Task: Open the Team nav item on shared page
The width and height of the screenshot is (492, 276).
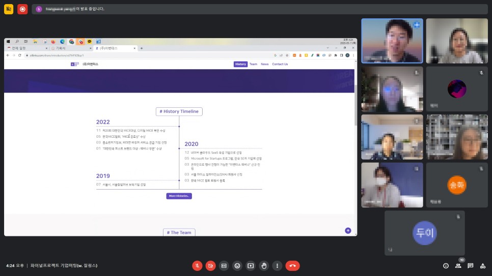Action: pyautogui.click(x=253, y=64)
